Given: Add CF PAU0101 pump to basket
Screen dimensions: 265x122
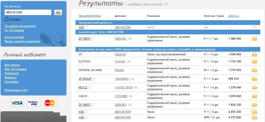Looking at the screenshot, I should [x=254, y=55].
